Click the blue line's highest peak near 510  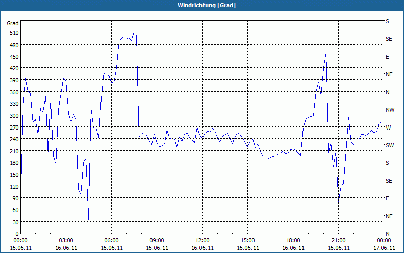click(x=134, y=33)
